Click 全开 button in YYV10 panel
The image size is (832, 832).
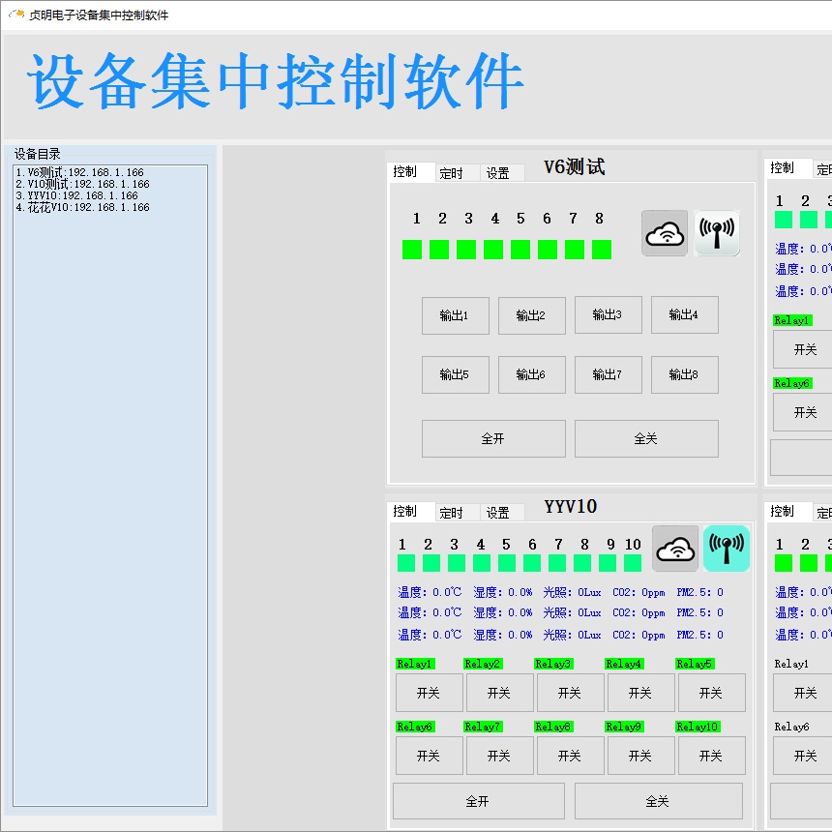tap(478, 801)
